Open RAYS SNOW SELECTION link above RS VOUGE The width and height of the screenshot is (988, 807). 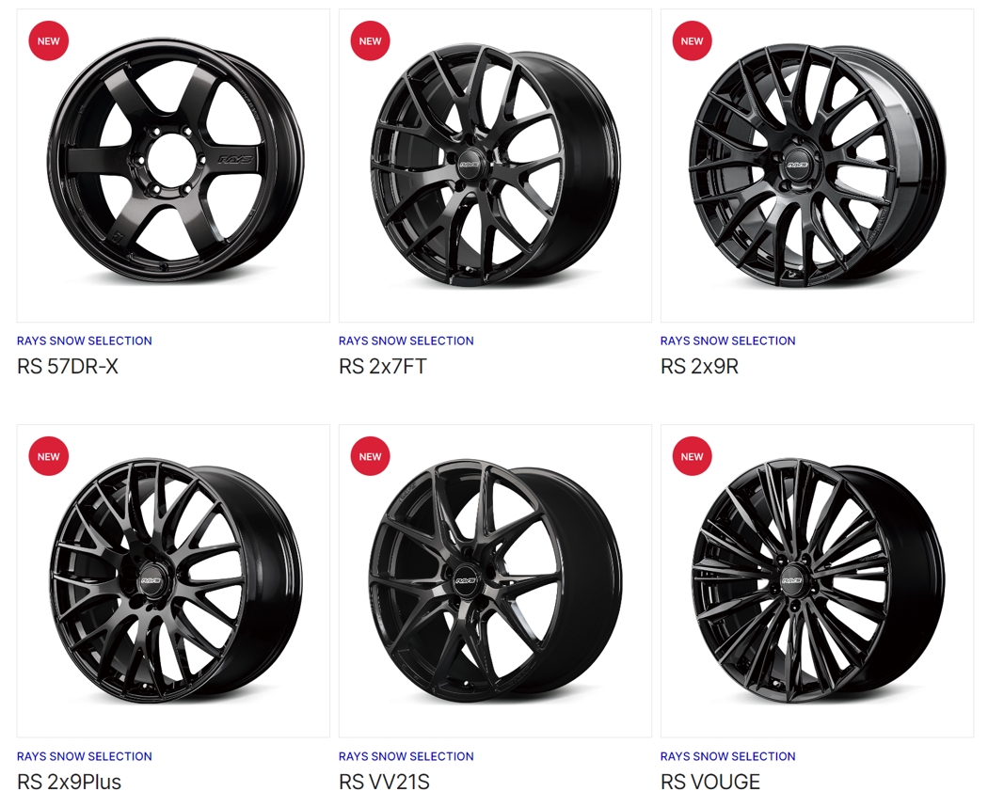click(x=727, y=756)
